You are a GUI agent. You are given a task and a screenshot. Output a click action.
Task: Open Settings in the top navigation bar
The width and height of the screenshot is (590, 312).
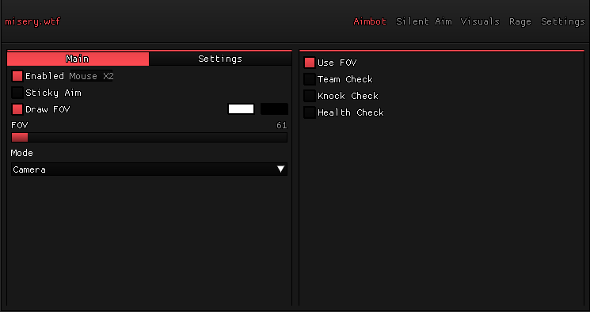(x=563, y=22)
